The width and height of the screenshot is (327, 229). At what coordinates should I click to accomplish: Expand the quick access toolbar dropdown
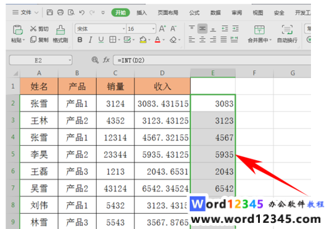pos(103,13)
